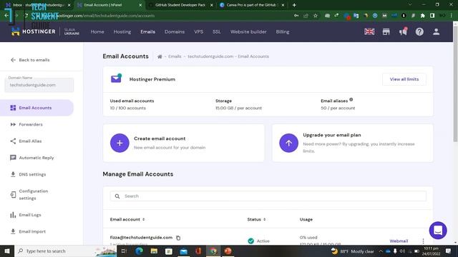Open the browser extensions puzzle icon

423,16
